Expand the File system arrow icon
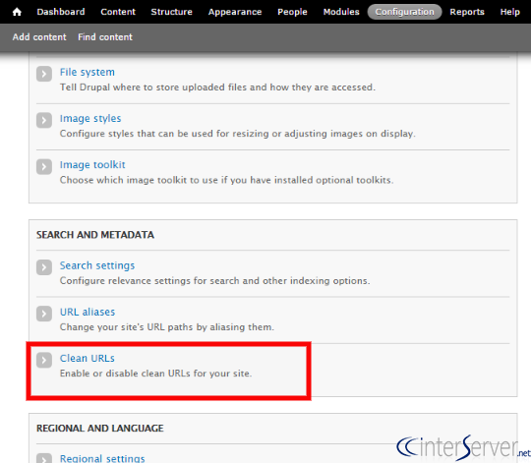This screenshot has height=463, width=531. (44, 74)
